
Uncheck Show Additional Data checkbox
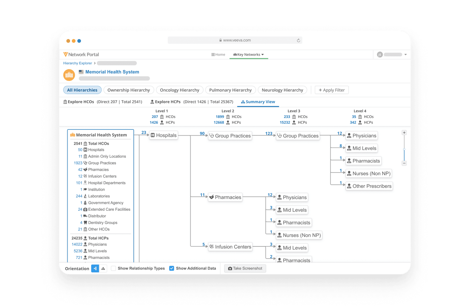[x=172, y=268]
